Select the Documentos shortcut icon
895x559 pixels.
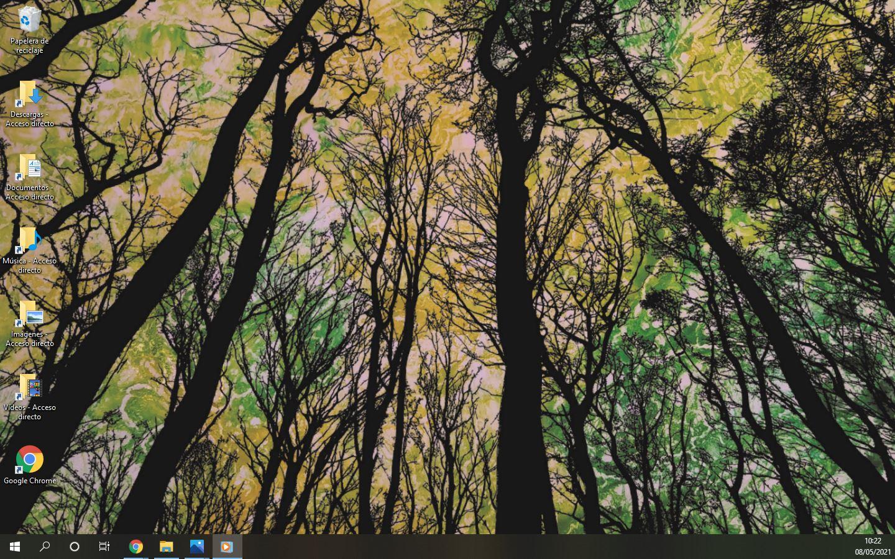(x=29, y=177)
